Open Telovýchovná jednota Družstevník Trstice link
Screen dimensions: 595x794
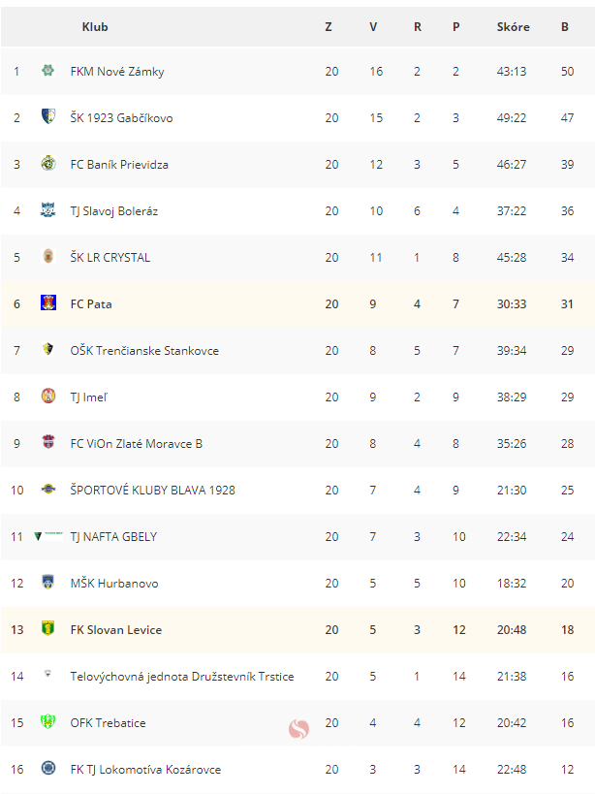[182, 677]
